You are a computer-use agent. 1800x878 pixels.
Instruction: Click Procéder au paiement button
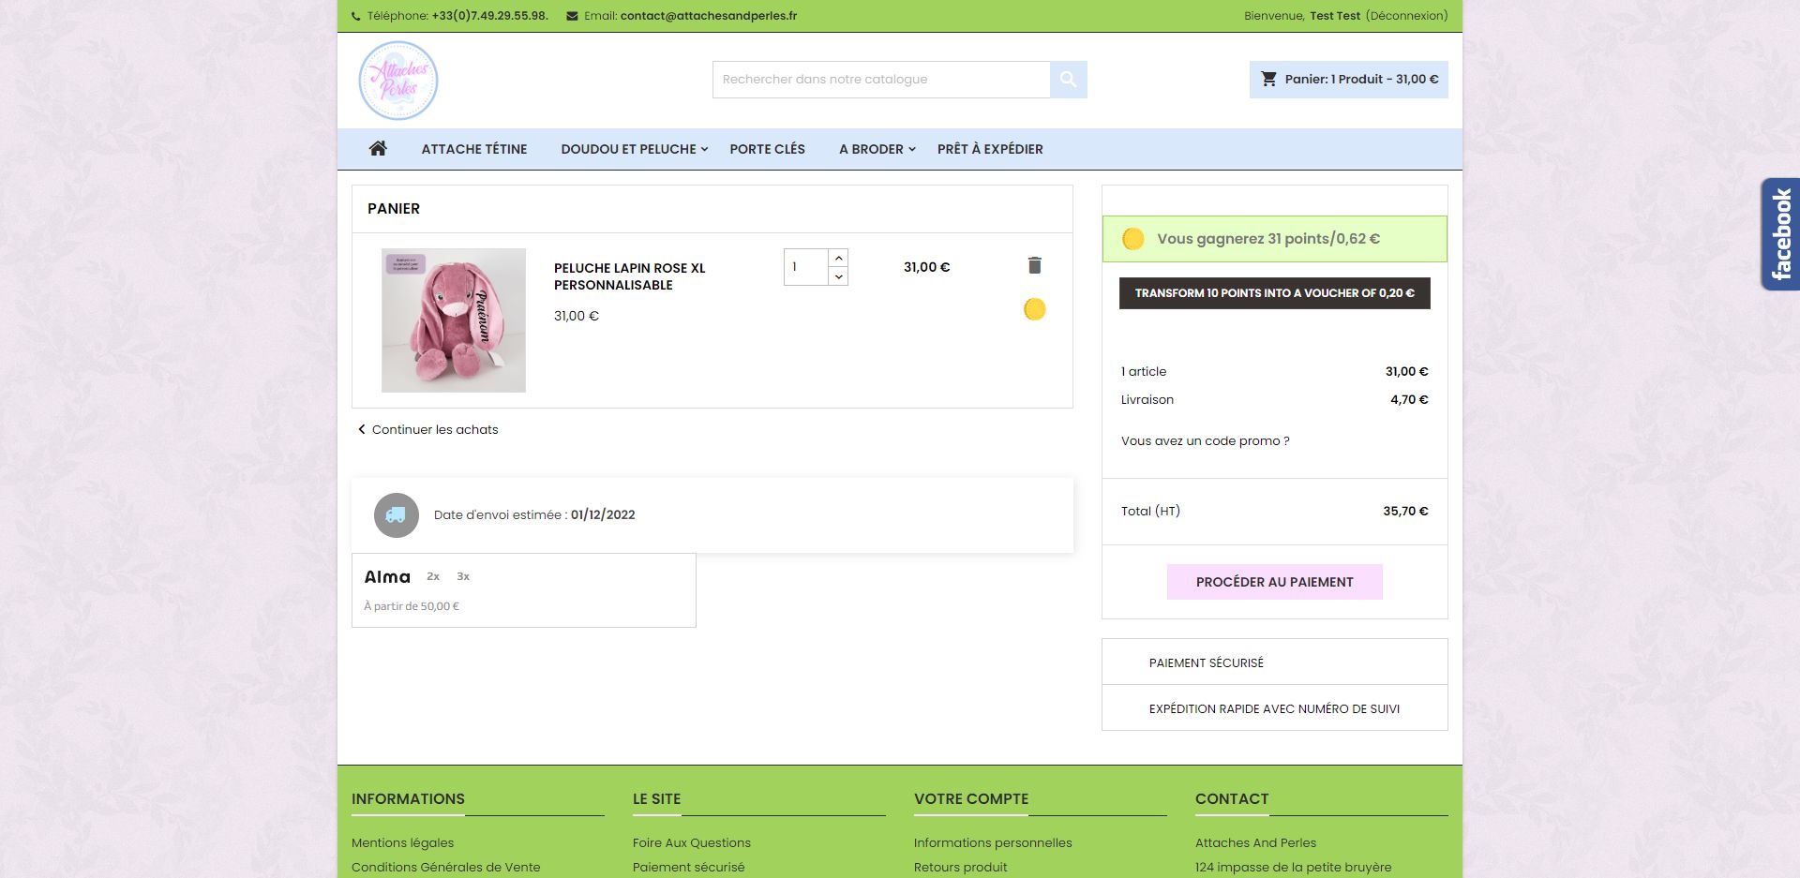[x=1275, y=582]
